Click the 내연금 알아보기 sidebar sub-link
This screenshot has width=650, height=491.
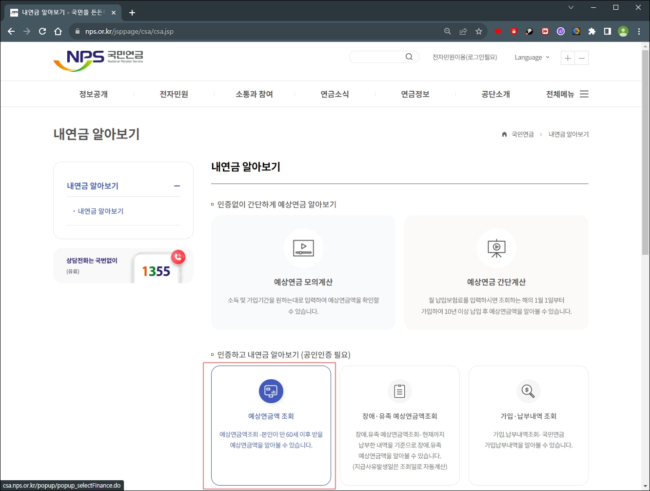pos(100,211)
